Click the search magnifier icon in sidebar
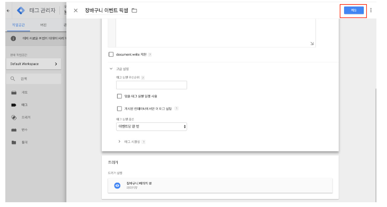 click(13, 78)
